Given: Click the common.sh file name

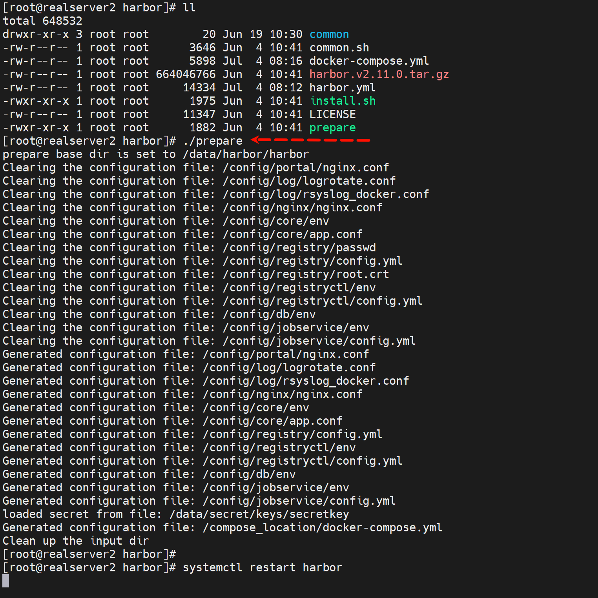Looking at the screenshot, I should (339, 48).
